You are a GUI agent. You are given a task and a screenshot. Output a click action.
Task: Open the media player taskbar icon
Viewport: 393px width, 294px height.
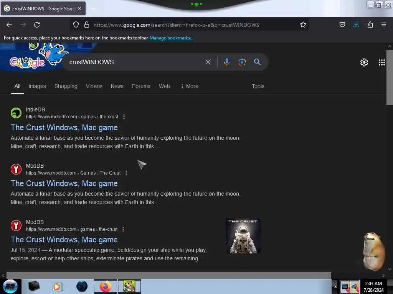pyautogui.click(x=57, y=286)
